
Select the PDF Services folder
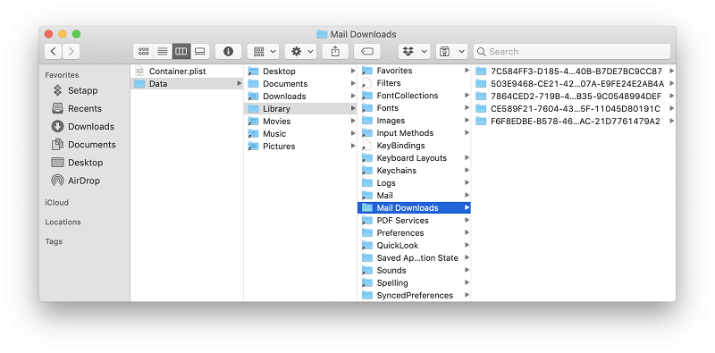point(414,220)
